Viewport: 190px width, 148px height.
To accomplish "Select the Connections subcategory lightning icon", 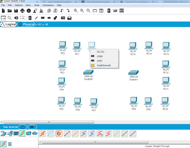I will 4,144.
